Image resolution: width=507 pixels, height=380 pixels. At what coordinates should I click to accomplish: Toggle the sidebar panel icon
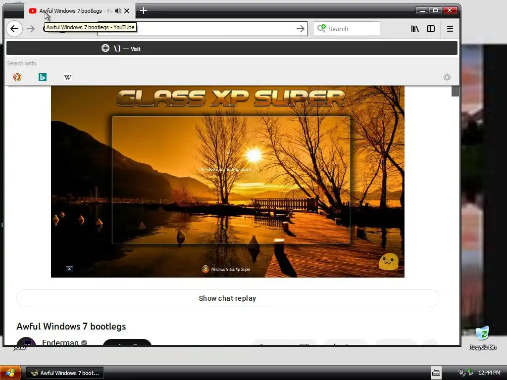point(431,29)
